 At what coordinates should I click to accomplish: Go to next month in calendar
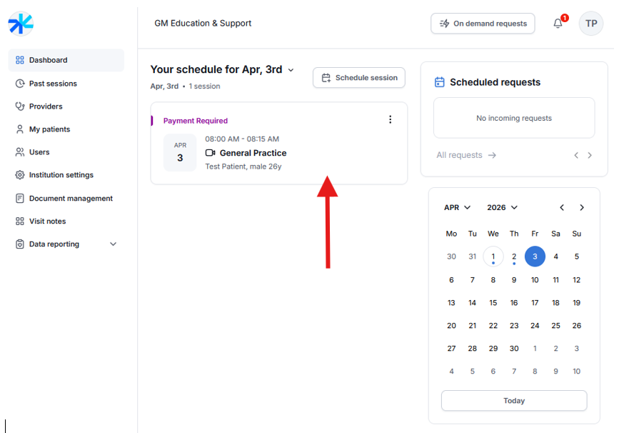point(582,208)
